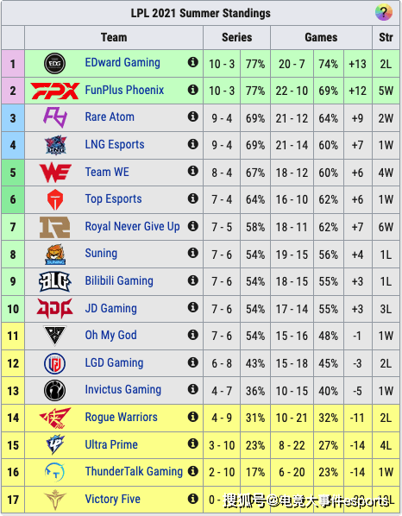Click the Games column header

(x=322, y=37)
